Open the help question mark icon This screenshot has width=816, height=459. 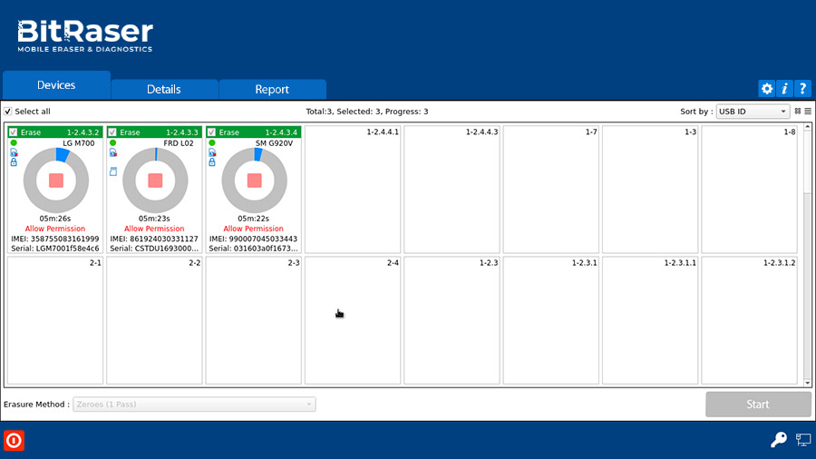pyautogui.click(x=803, y=89)
